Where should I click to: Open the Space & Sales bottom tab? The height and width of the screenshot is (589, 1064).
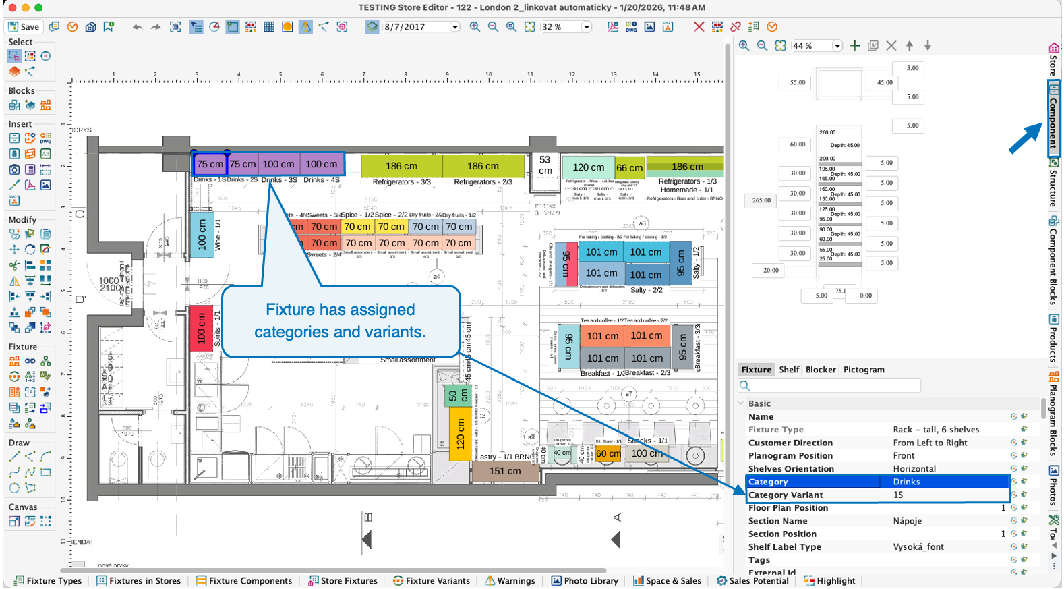click(x=668, y=581)
